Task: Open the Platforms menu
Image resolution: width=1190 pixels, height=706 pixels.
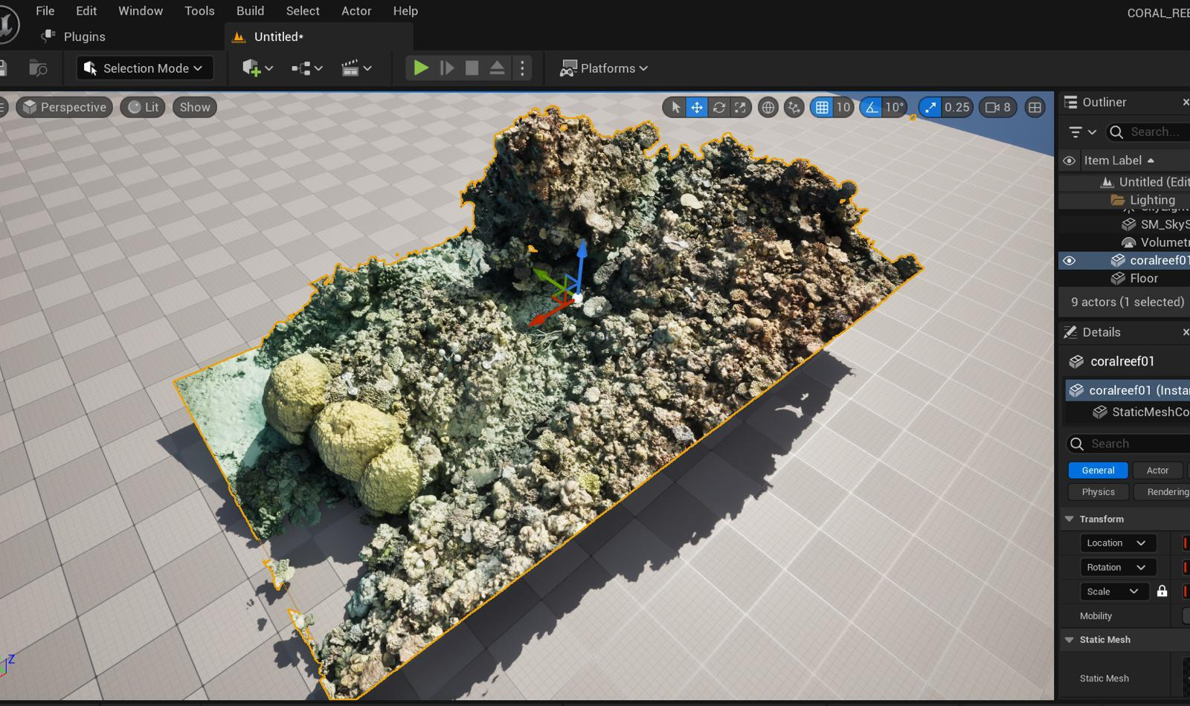Action: [x=604, y=68]
